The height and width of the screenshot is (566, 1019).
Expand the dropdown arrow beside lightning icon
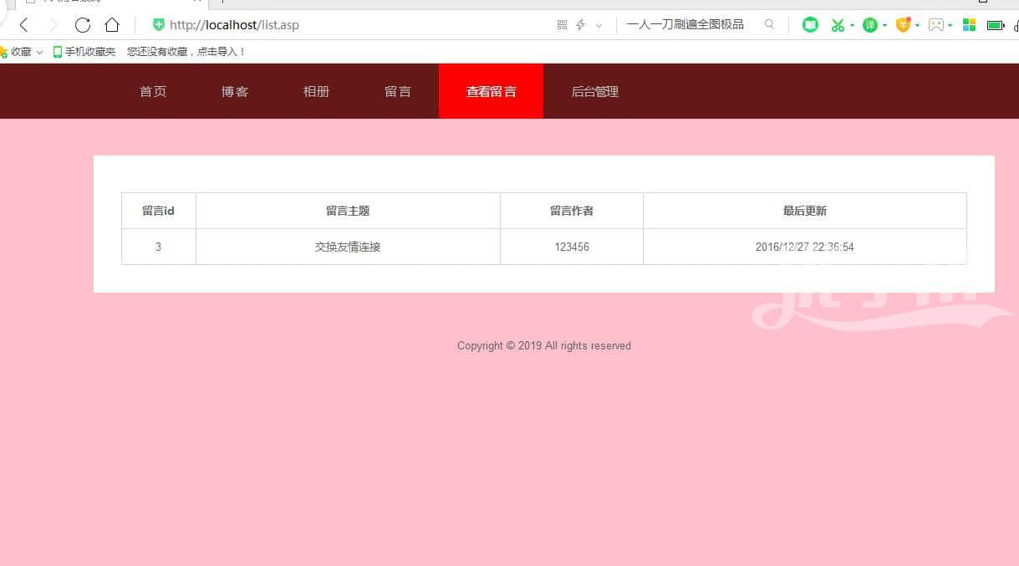[x=599, y=26]
